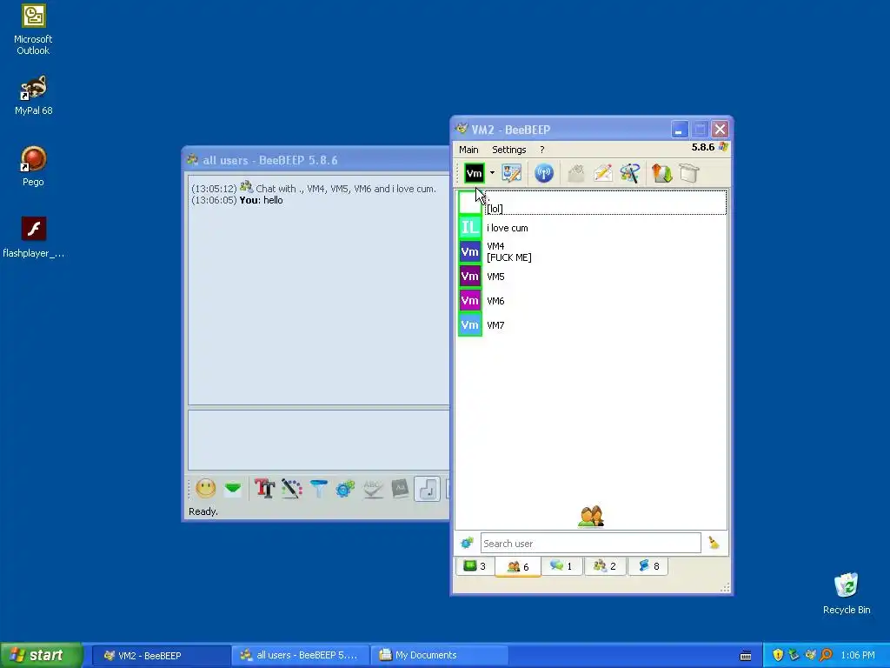Click the create group wand icon

pos(630,173)
